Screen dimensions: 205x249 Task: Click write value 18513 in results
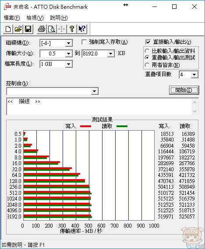tap(167, 134)
